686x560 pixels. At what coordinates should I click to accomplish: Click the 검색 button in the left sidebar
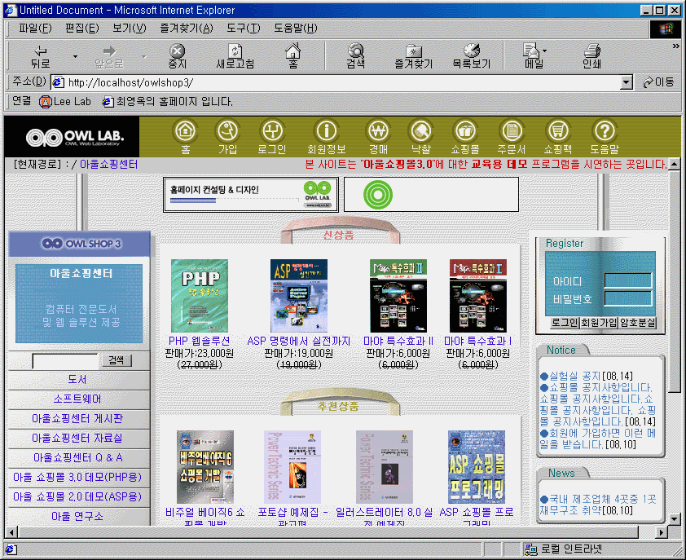[x=116, y=360]
